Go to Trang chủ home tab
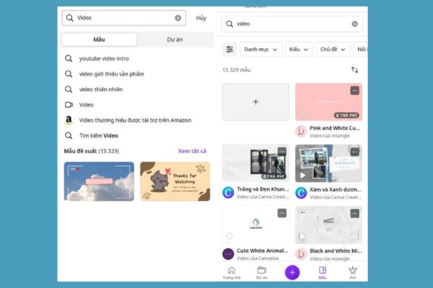 232,273
